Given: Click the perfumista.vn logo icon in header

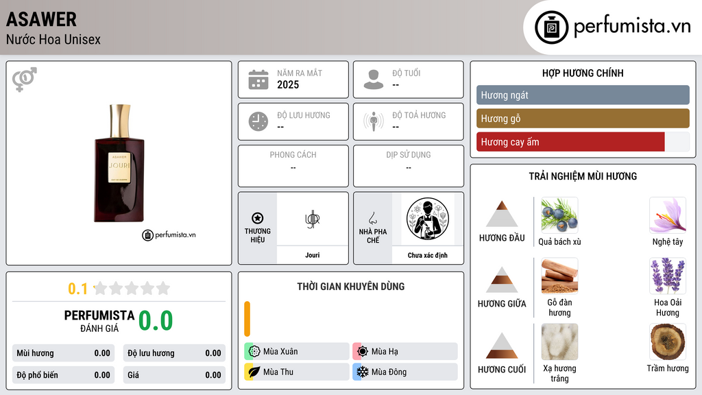Looking at the screenshot, I should tap(551, 27).
